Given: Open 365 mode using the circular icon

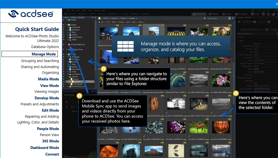Looking at the screenshot, I should [x=268, y=14].
